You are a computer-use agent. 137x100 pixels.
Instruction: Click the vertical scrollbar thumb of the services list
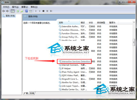click(x=134, y=42)
